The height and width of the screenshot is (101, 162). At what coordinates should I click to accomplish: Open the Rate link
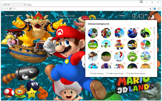(x=27, y=16)
